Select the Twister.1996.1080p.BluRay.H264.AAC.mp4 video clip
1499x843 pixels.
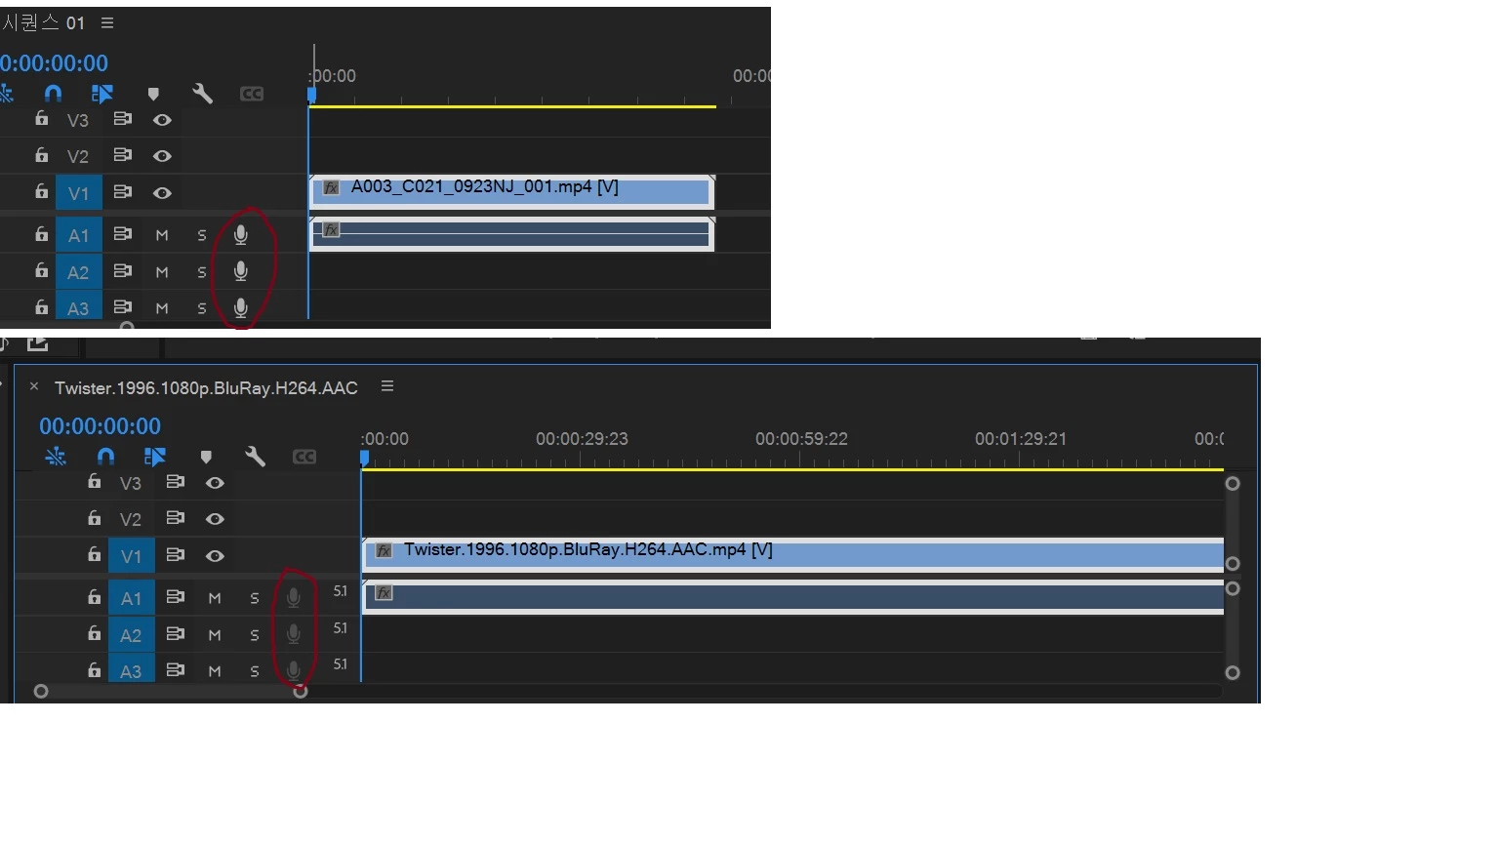793,553
